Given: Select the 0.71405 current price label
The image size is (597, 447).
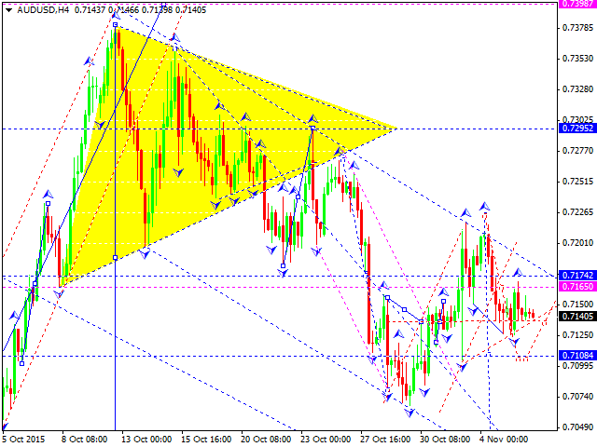Looking at the screenshot, I should pos(577,317).
